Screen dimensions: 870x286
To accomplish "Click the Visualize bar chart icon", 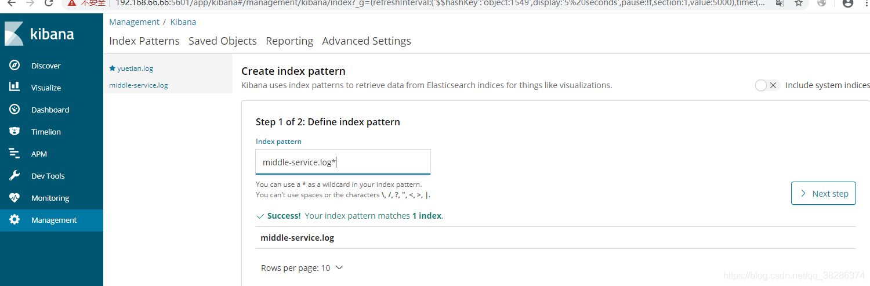I will click(14, 87).
